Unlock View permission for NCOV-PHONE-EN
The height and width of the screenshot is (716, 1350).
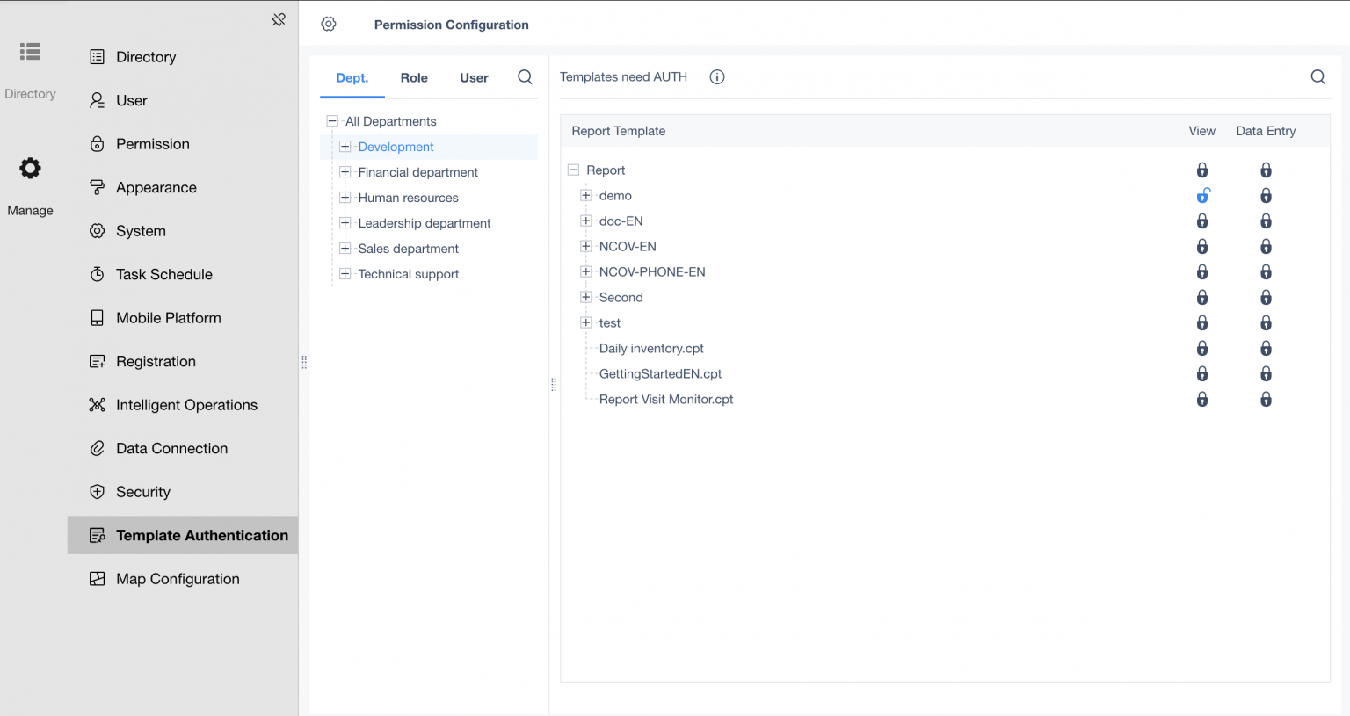[1202, 271]
